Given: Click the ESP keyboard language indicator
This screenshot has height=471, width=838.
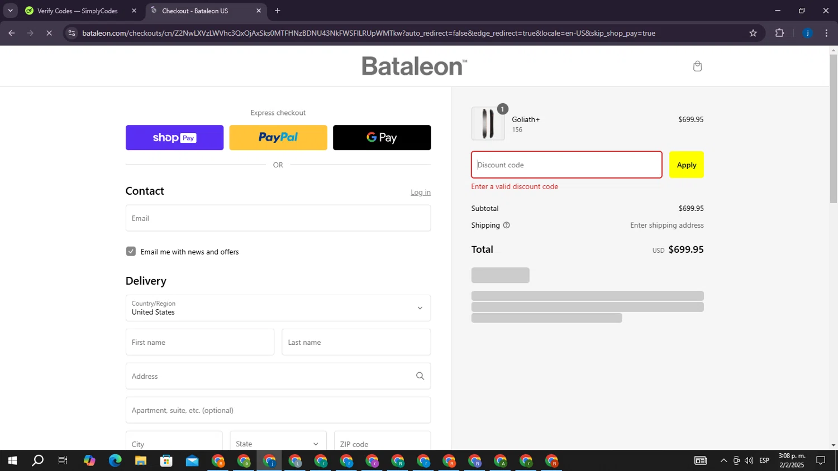Looking at the screenshot, I should click(x=764, y=460).
